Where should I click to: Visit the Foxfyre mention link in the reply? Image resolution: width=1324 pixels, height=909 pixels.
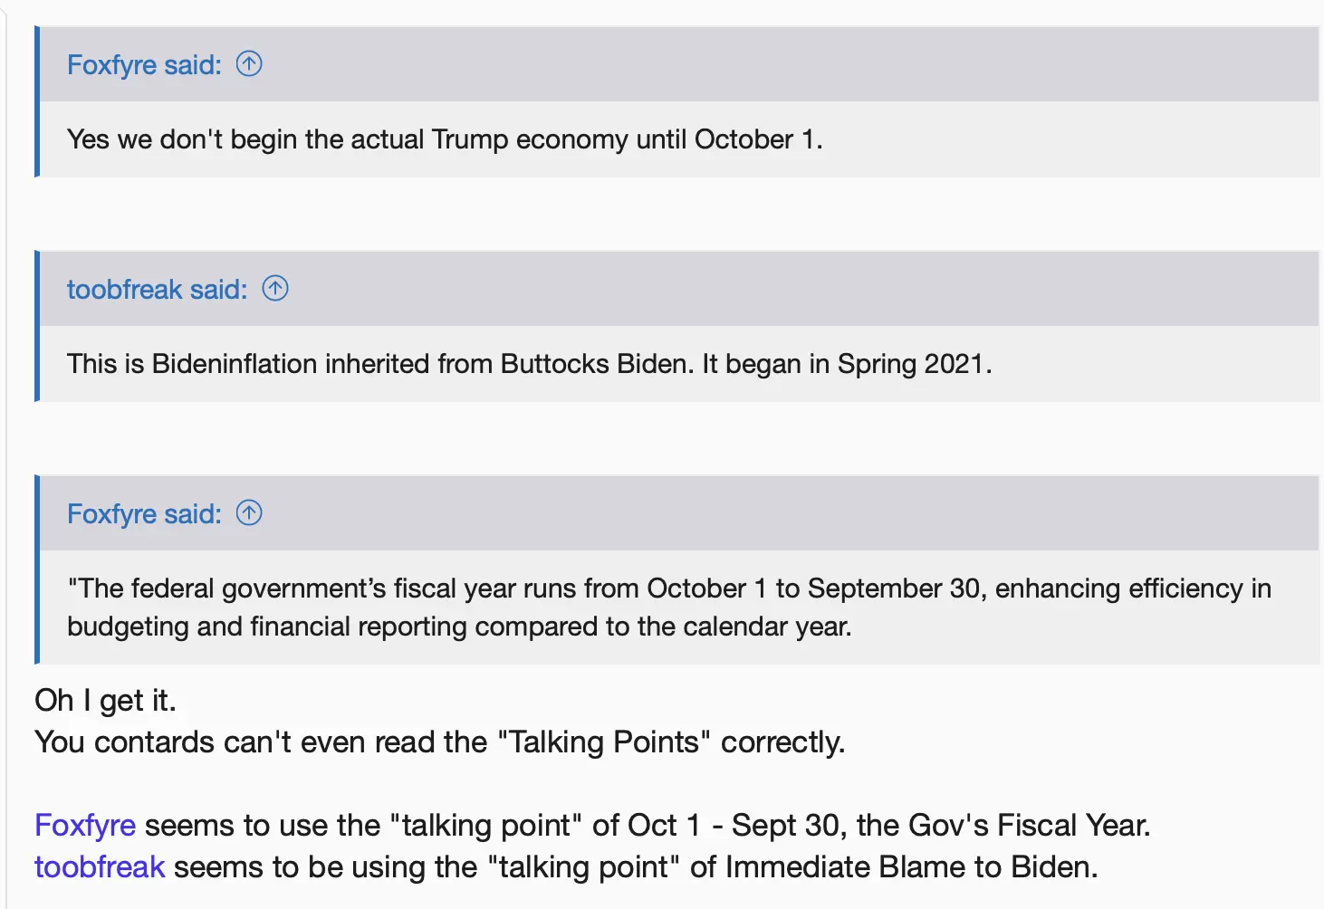pyautogui.click(x=85, y=825)
